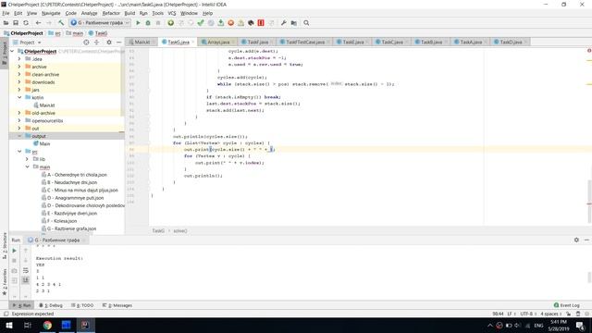Click the red square toolbar icon

tap(261, 23)
